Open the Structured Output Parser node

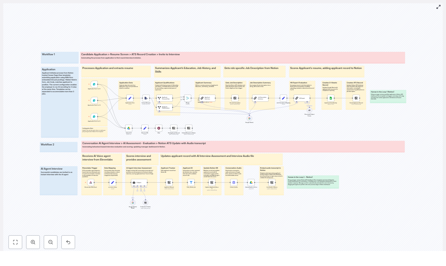309,110
